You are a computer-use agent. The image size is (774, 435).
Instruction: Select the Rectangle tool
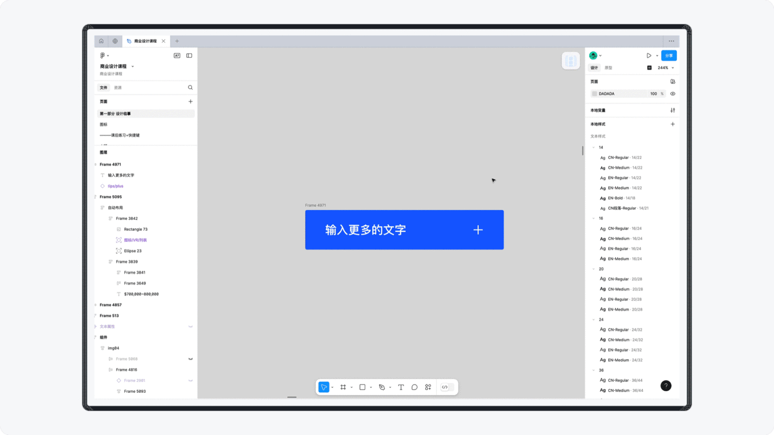pos(363,387)
